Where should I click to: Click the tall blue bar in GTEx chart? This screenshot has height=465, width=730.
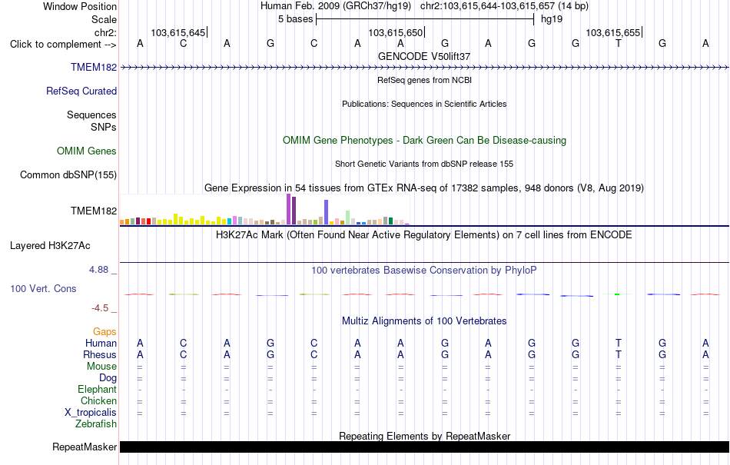327,212
